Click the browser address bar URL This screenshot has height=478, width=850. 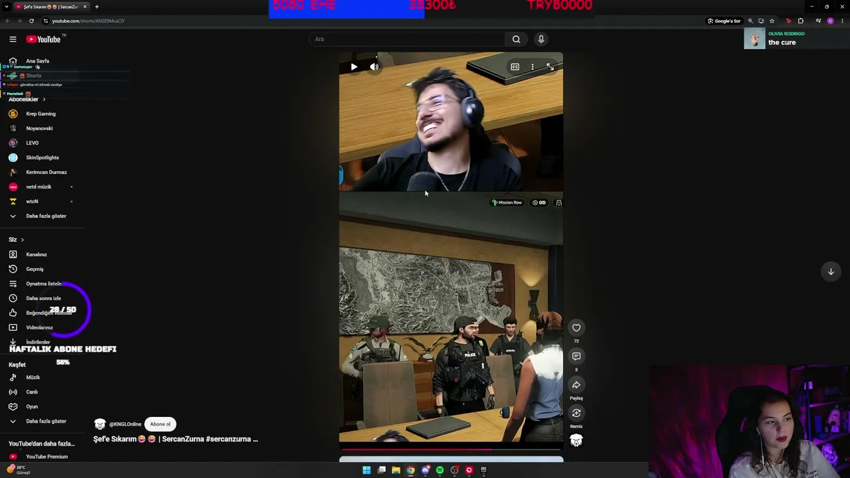[x=88, y=21]
